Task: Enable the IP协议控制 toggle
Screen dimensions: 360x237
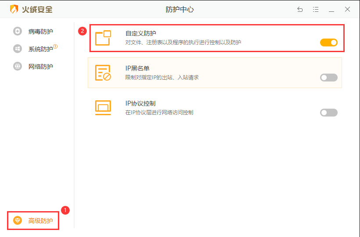Action: pyautogui.click(x=329, y=113)
